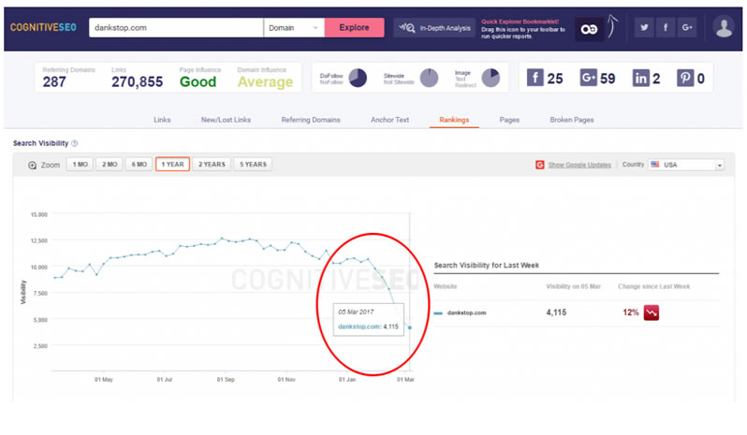747x435 pixels.
Task: Click the domain search input field
Action: pyautogui.click(x=176, y=28)
